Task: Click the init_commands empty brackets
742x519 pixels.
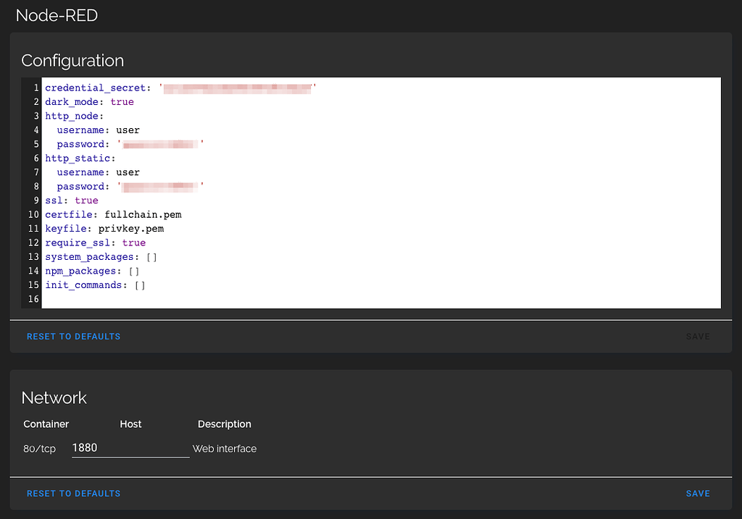Action: pyautogui.click(x=140, y=285)
